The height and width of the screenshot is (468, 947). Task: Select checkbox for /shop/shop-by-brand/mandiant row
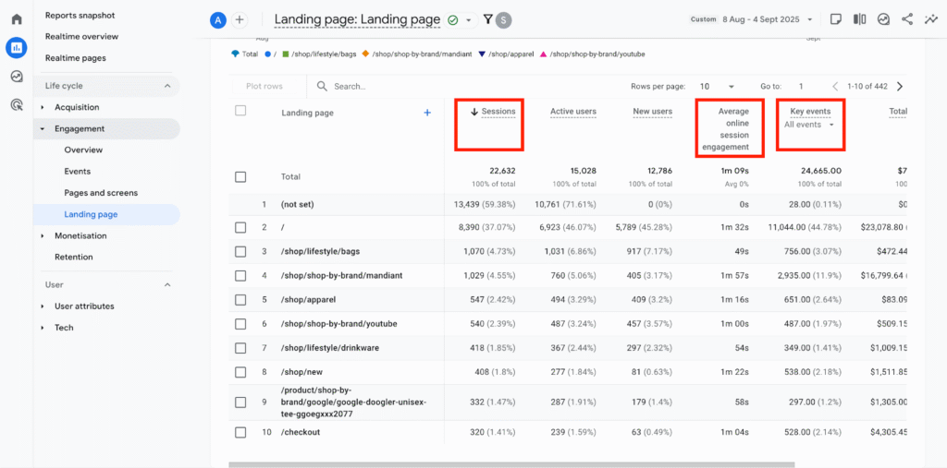tap(240, 276)
